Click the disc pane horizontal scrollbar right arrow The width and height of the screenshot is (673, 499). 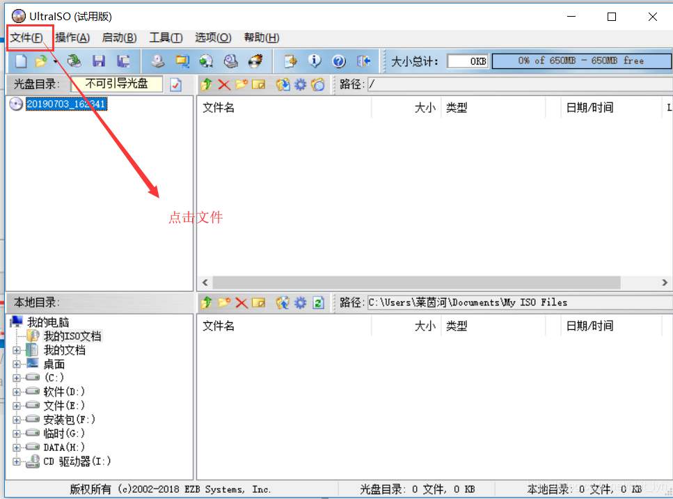click(x=665, y=283)
